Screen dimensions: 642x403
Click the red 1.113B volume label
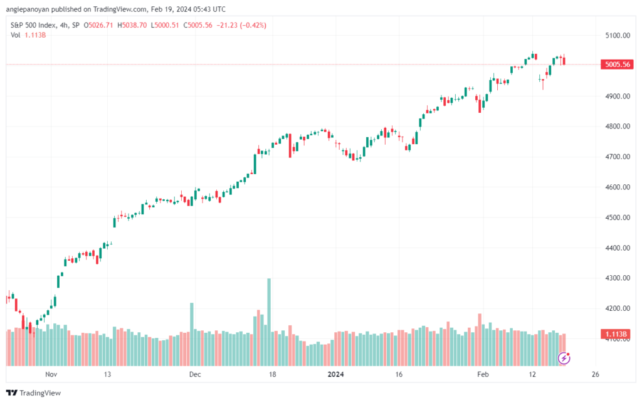[x=617, y=334]
